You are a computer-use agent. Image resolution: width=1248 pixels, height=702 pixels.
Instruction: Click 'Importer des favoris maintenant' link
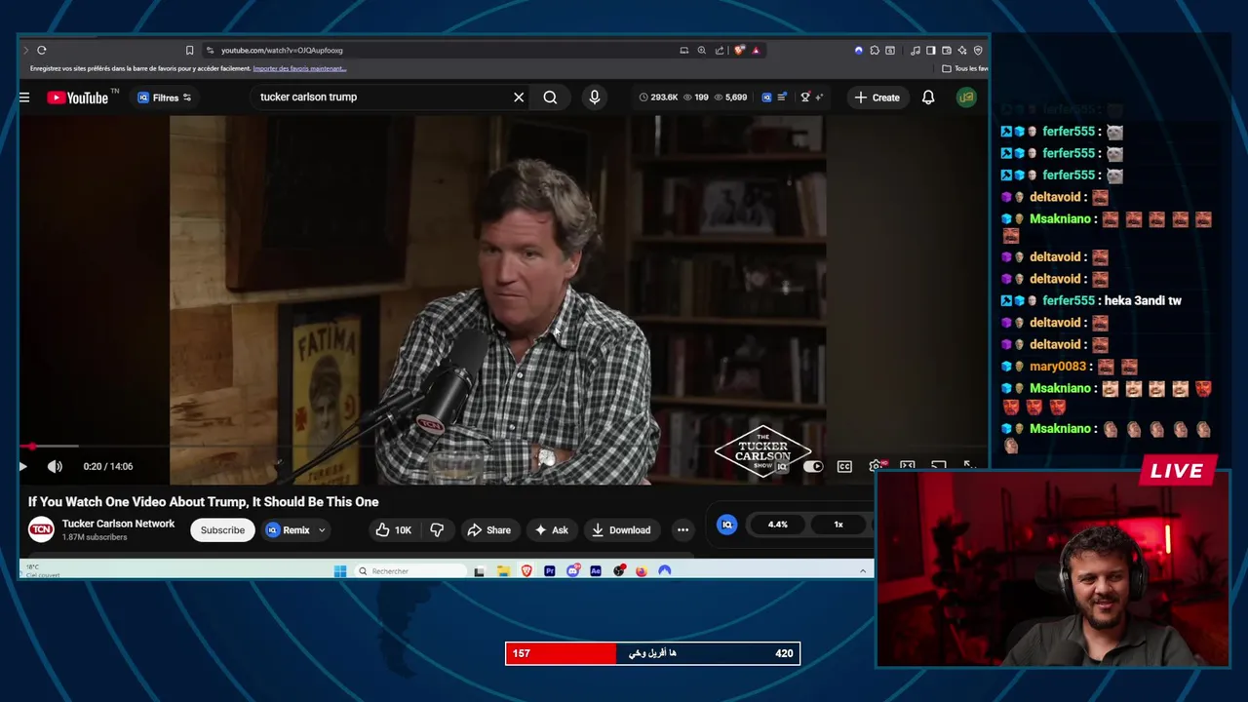[299, 68]
